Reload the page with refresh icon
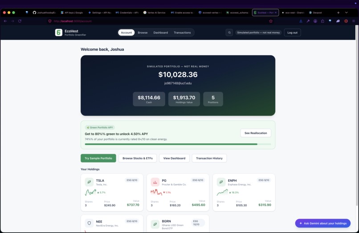 [x=20, y=21]
